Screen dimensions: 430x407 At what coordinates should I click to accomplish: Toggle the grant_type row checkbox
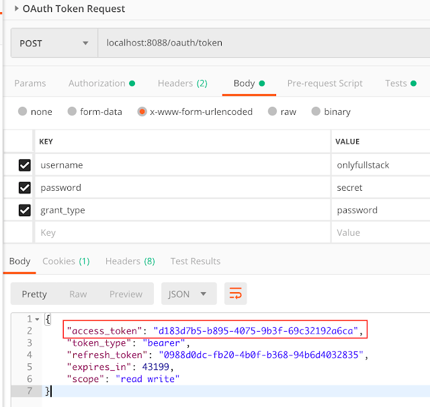pos(25,210)
